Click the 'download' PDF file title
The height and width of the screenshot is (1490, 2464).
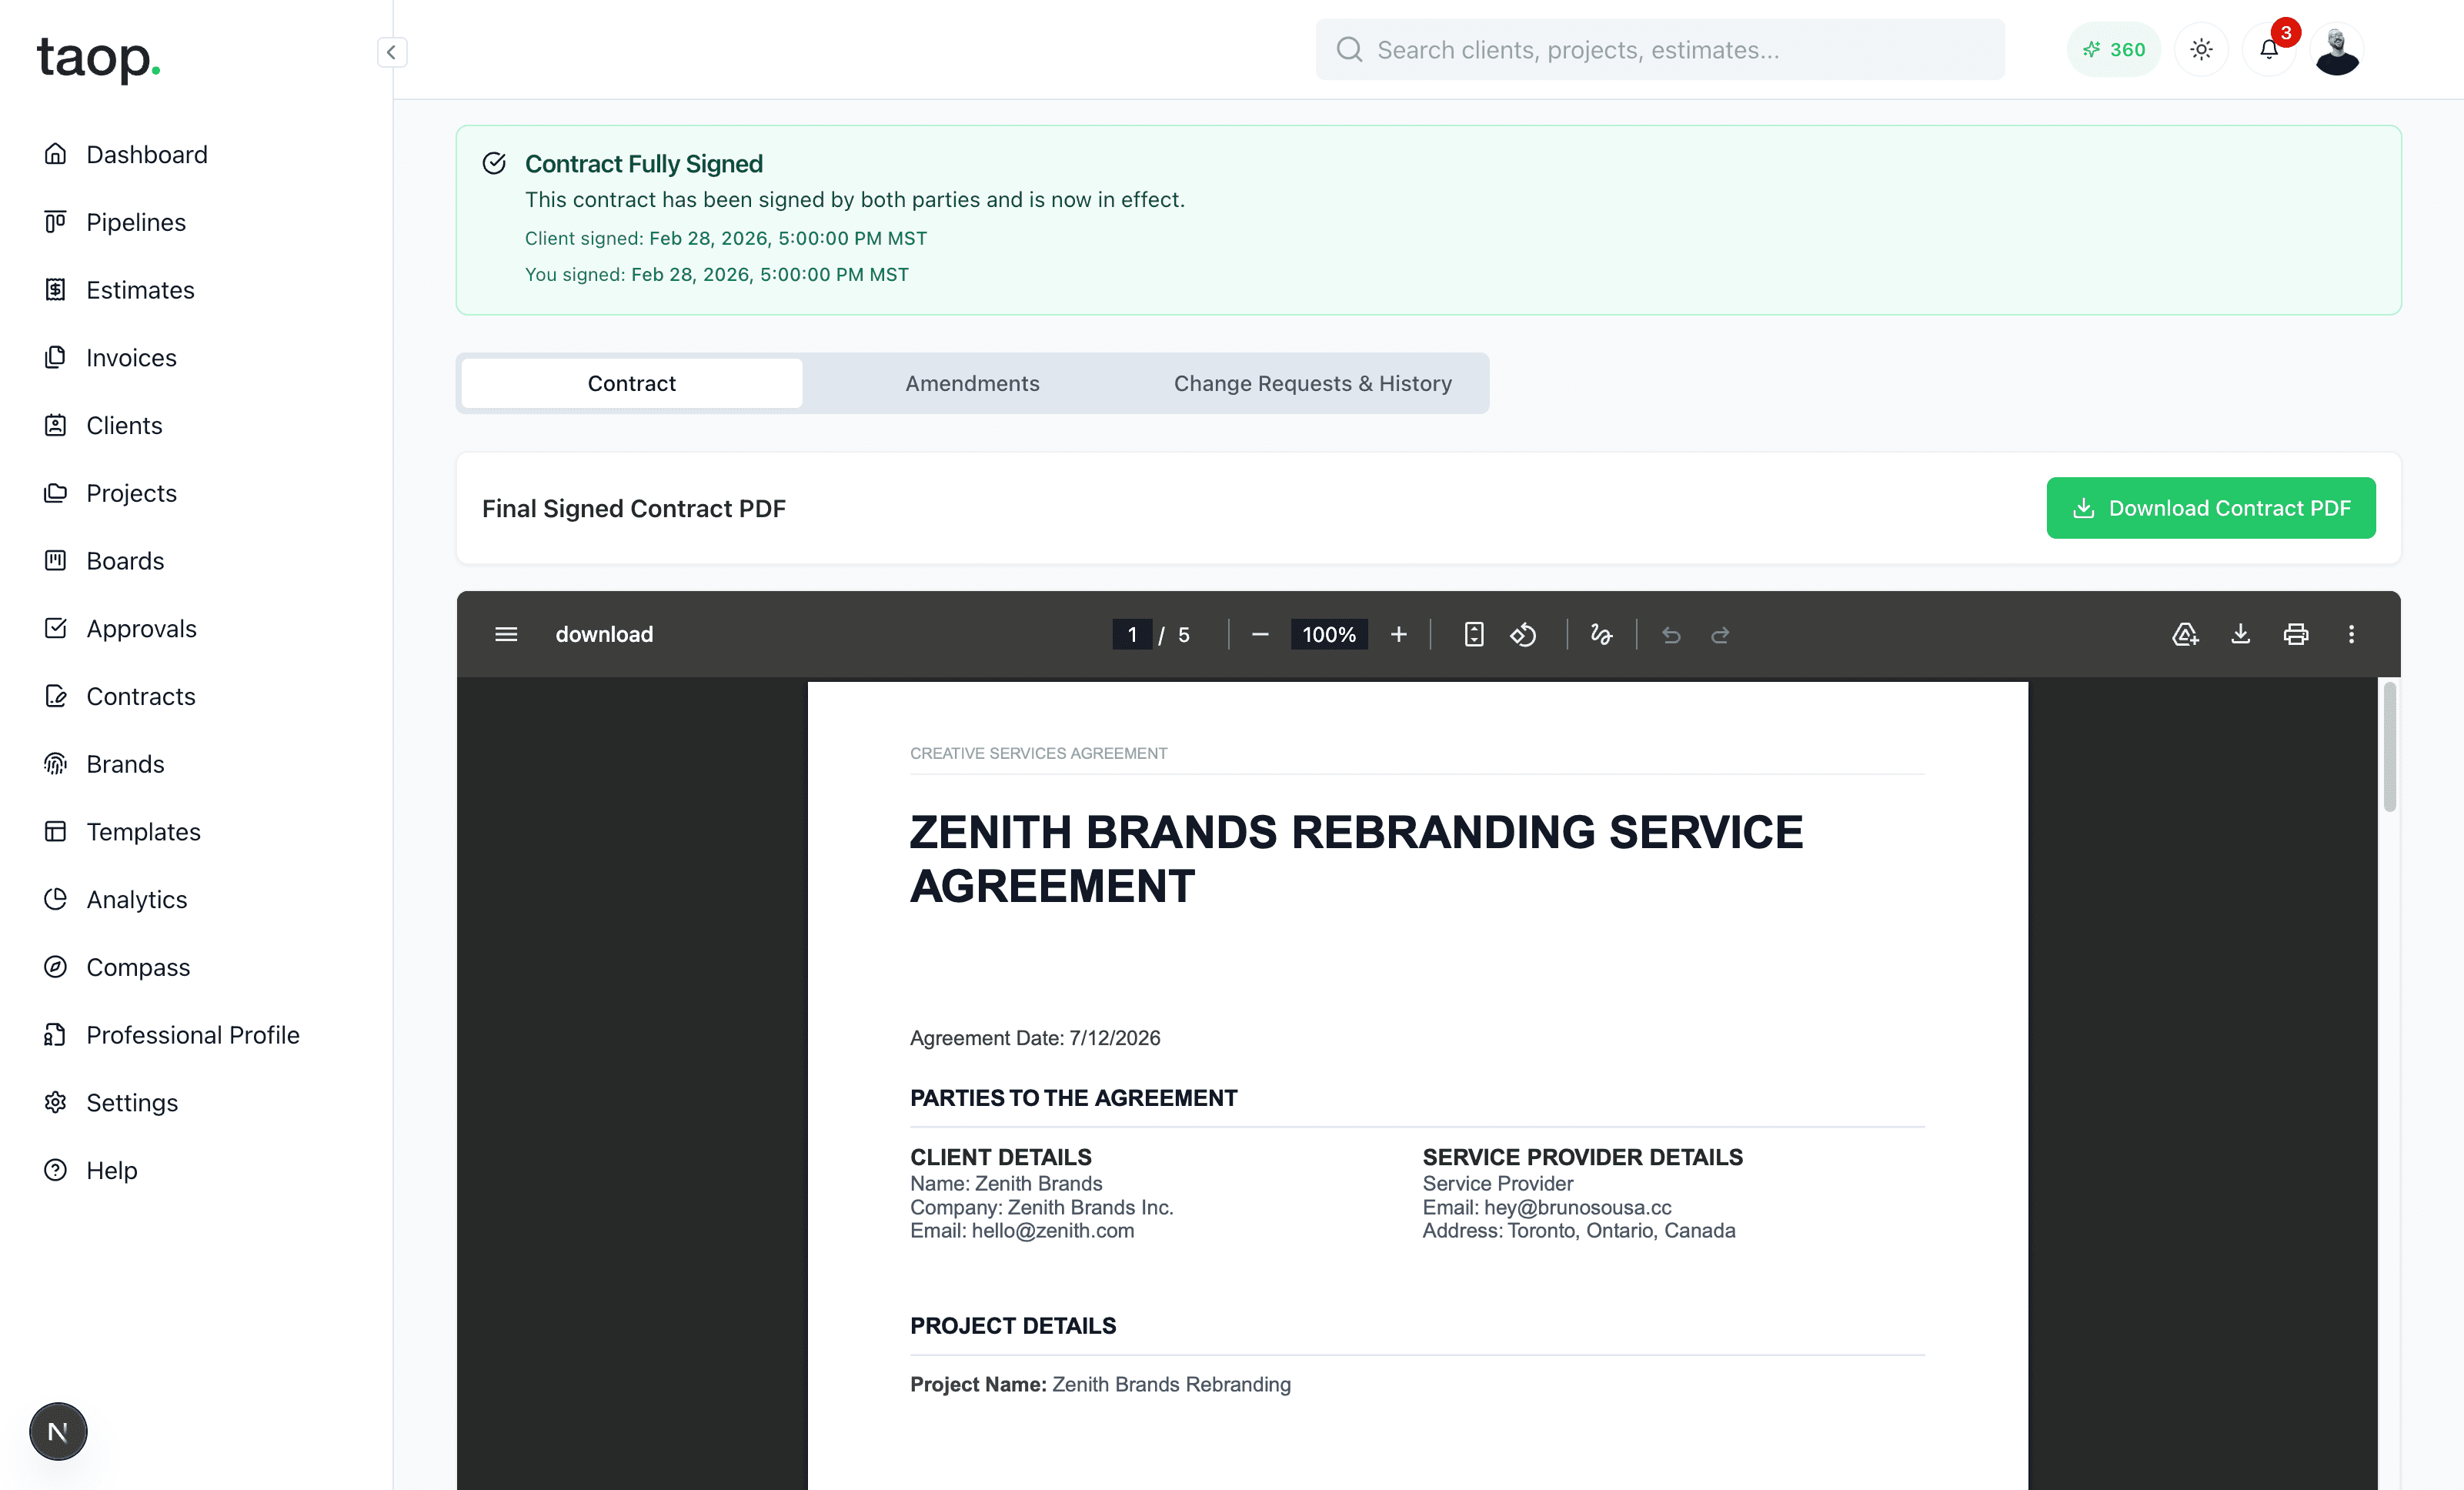click(x=604, y=634)
